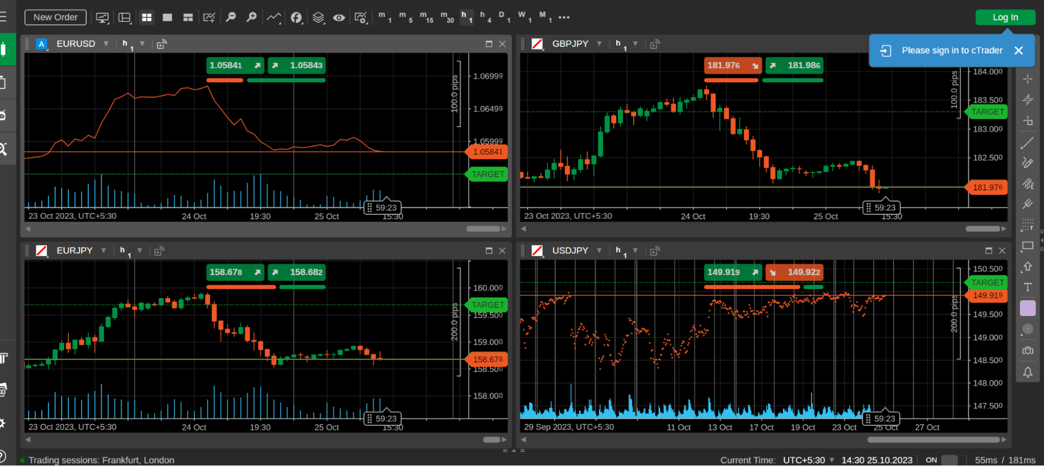Switch to single chart view mode
This screenshot has height=466, width=1044.
(x=167, y=18)
